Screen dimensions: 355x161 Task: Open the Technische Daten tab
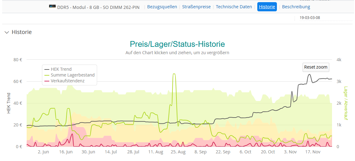tap(234, 7)
